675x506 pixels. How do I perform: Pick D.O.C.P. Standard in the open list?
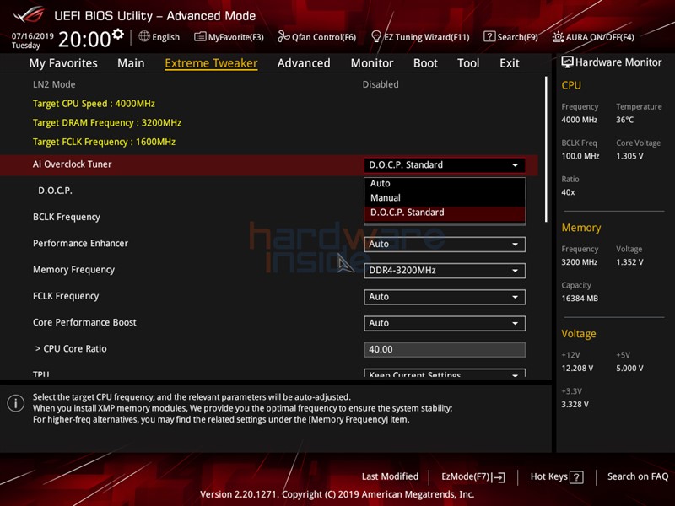(445, 213)
